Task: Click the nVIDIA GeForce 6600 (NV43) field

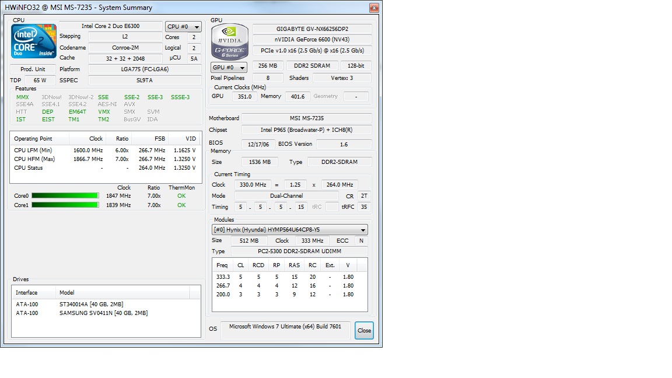Action: [312, 40]
